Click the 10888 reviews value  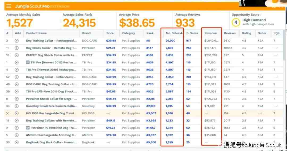point(228,48)
